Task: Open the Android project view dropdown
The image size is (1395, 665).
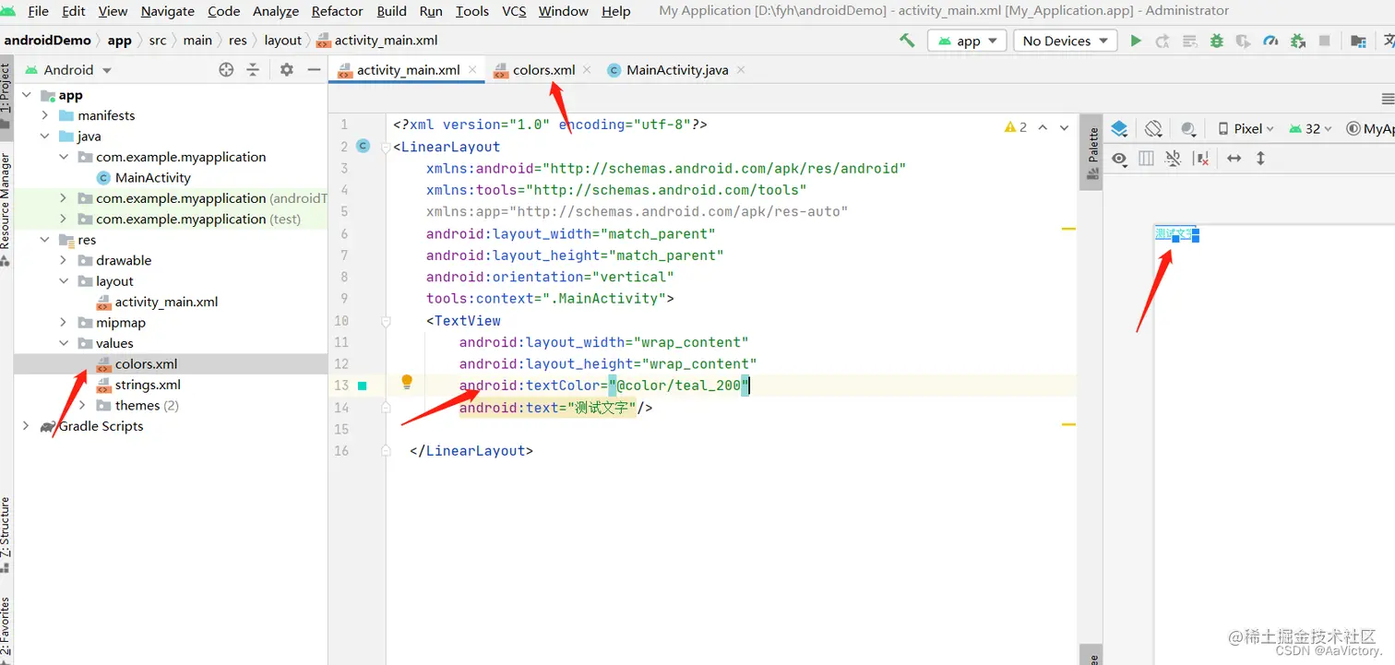Action: coord(68,70)
